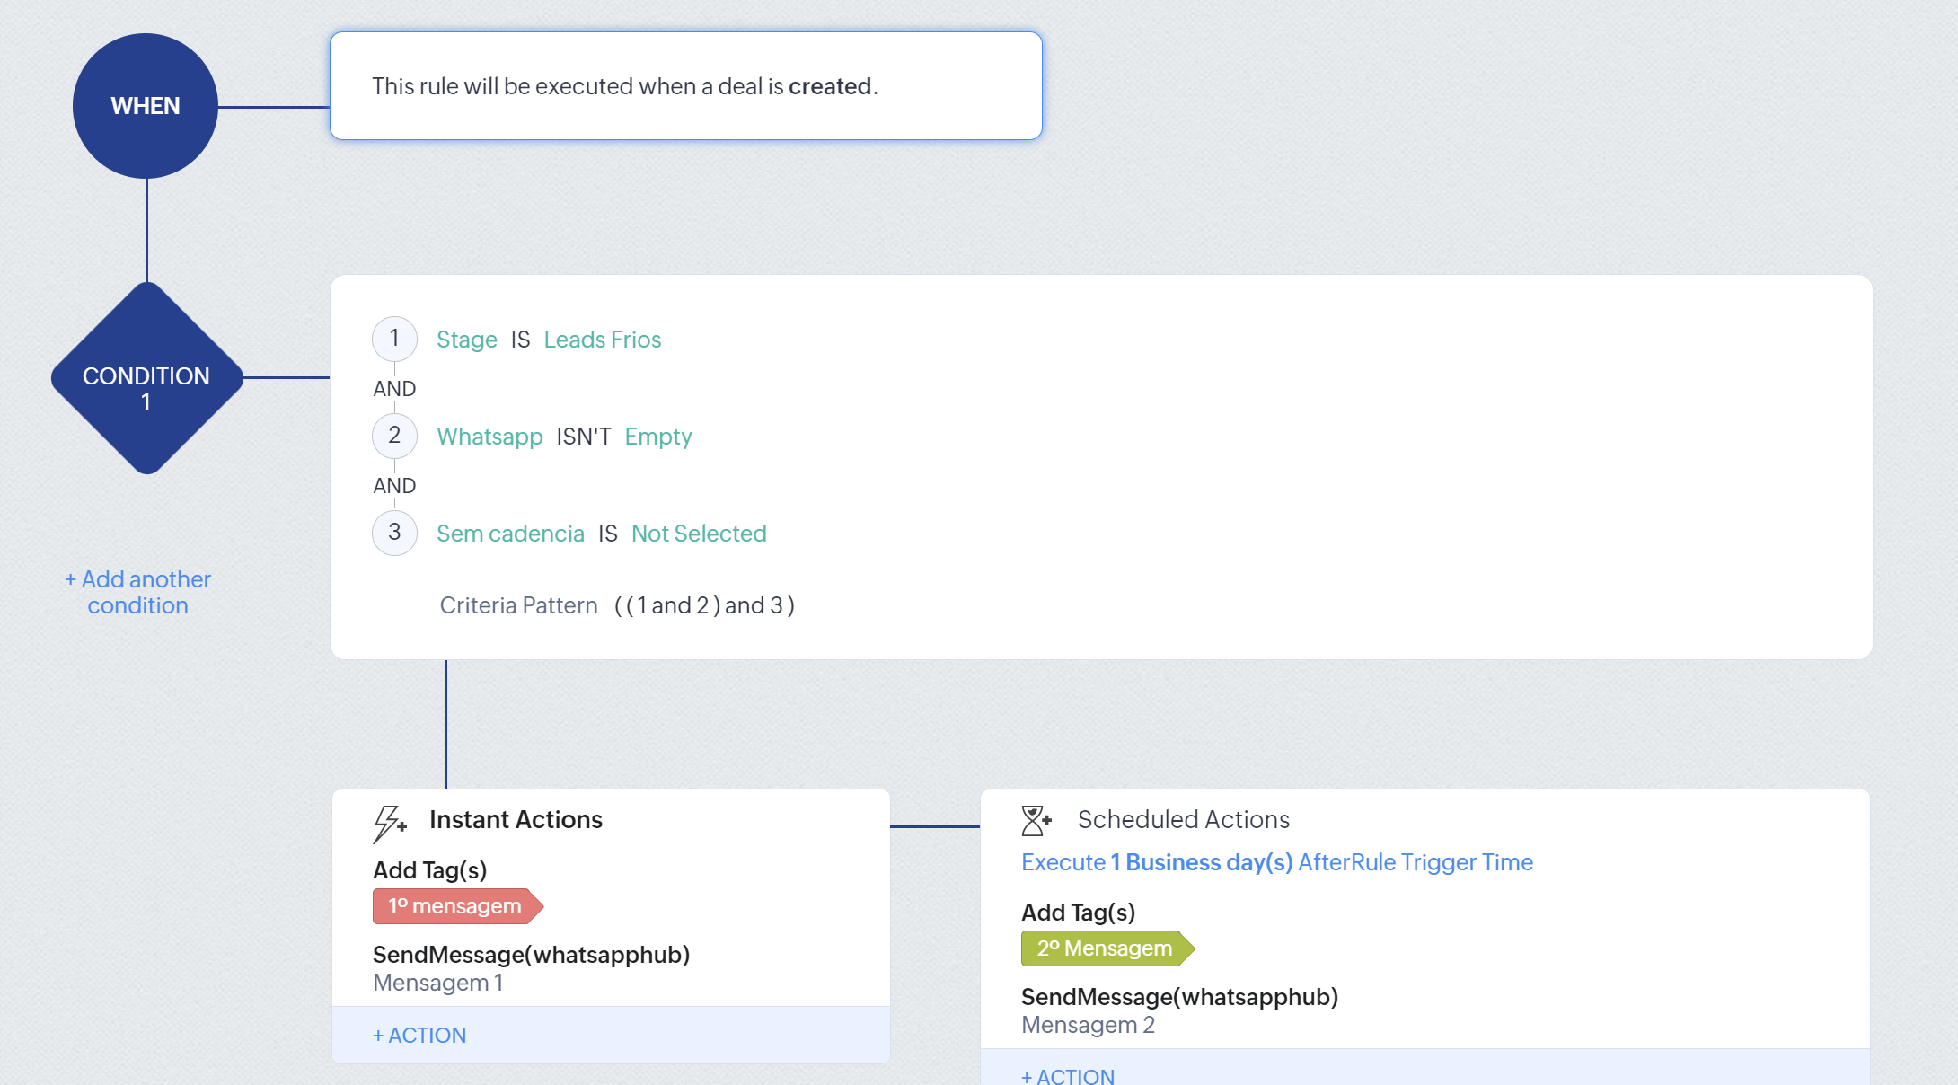Screen dimensions: 1958x1085
Task: Select the Stage IS Leads Frios criterion
Action: point(549,340)
